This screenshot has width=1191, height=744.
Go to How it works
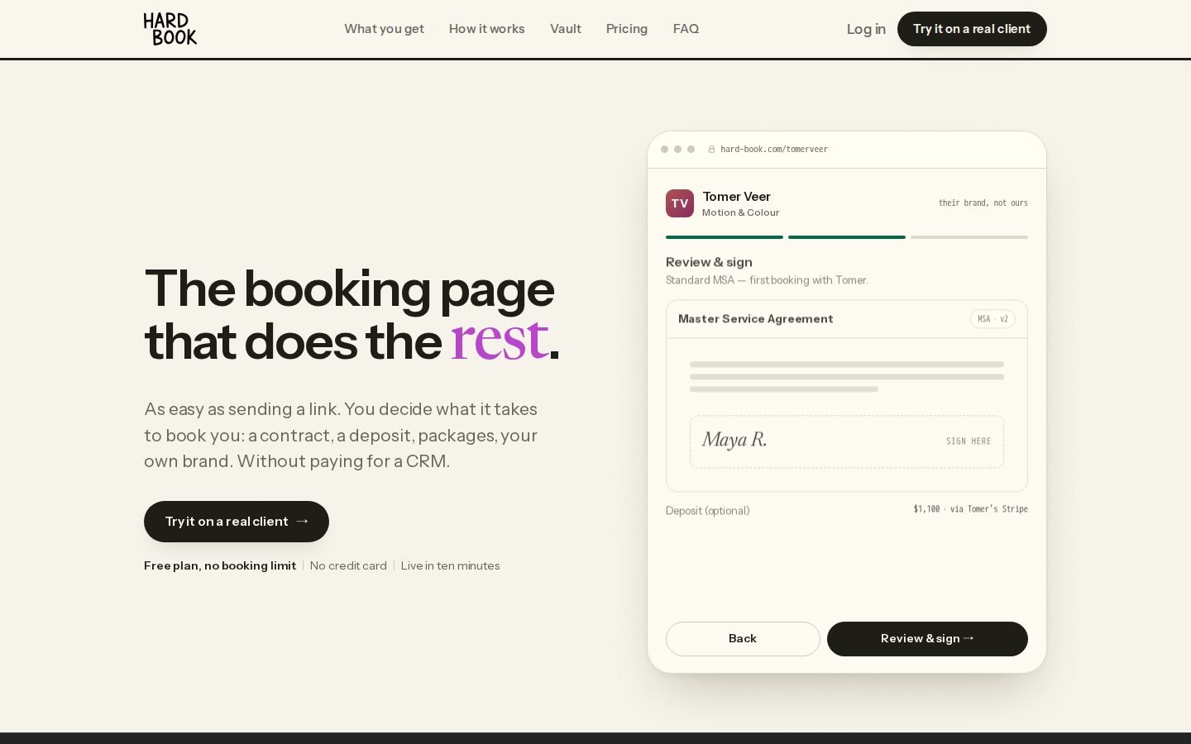tap(486, 29)
